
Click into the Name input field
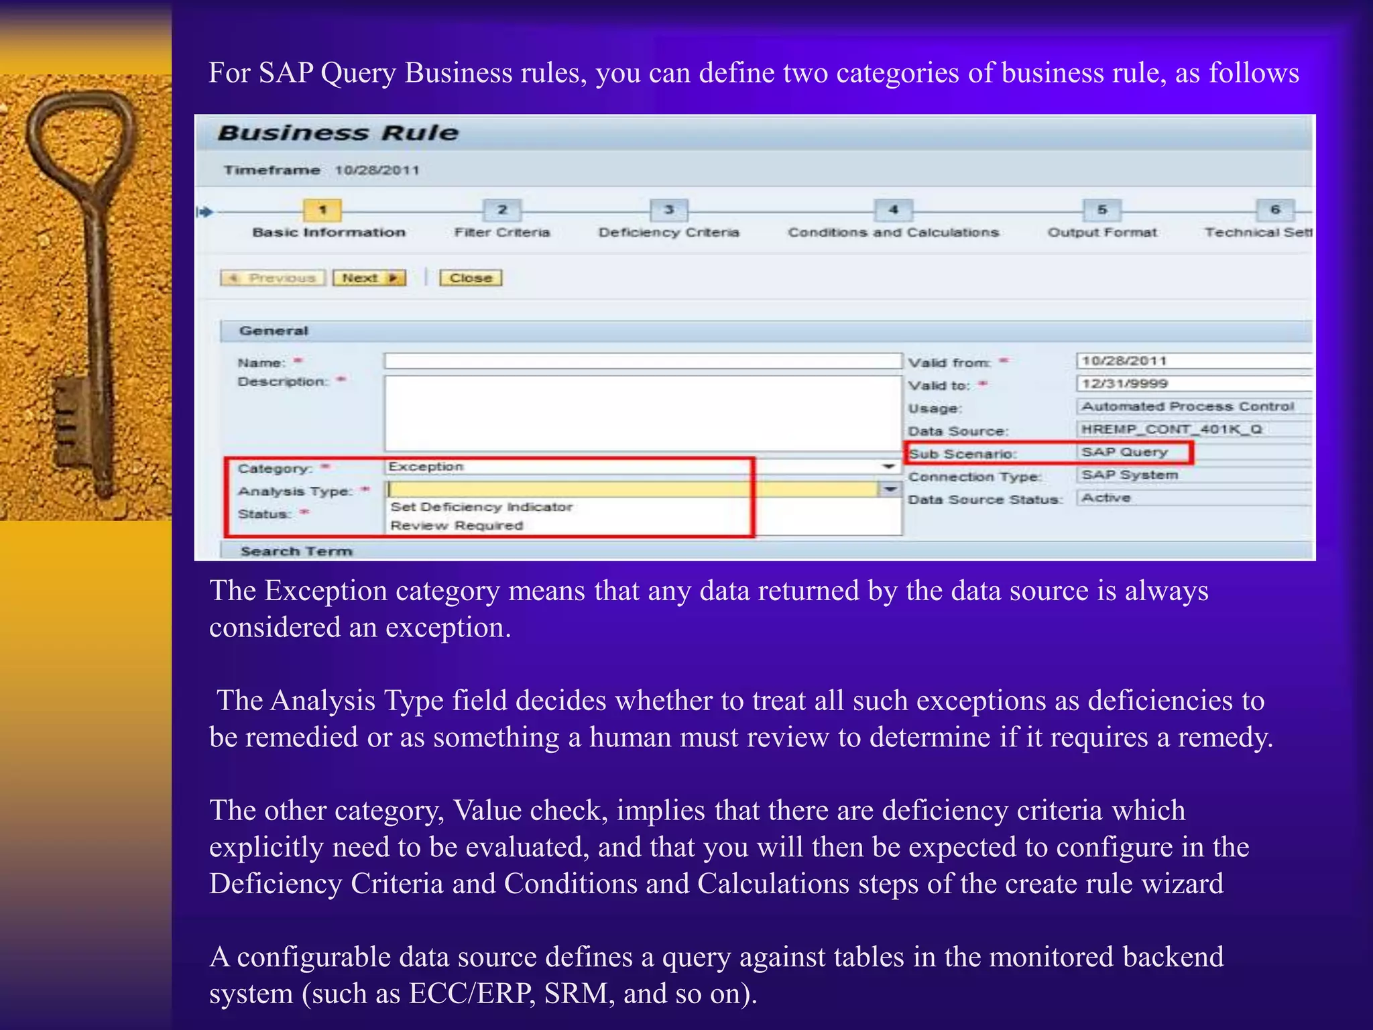pyautogui.click(x=642, y=361)
